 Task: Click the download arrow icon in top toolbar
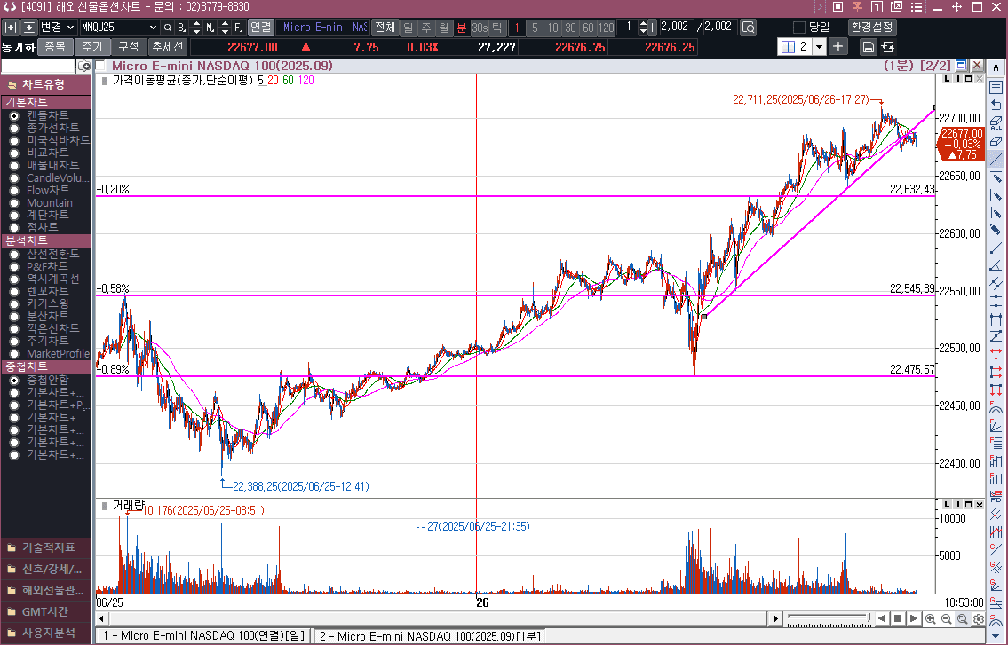[29, 28]
